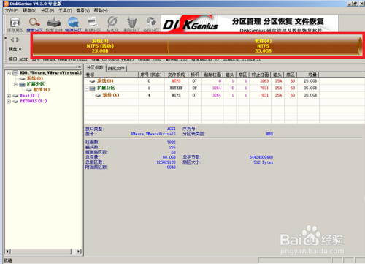This screenshot has height=264, width=365.
Task: Open the 硬盘(D) menu
Action: click(x=29, y=10)
